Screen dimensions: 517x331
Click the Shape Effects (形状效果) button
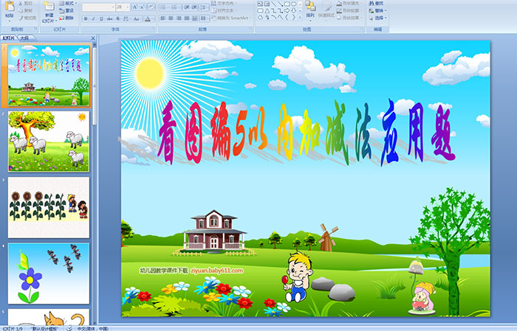350,18
